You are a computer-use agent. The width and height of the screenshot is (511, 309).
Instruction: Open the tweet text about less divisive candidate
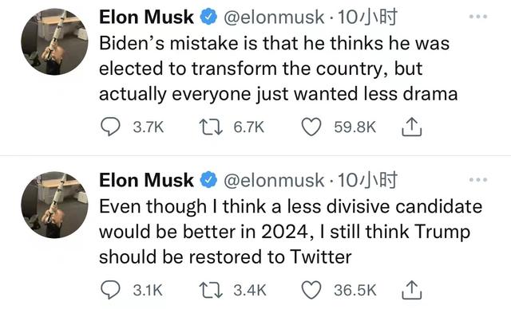point(291,232)
